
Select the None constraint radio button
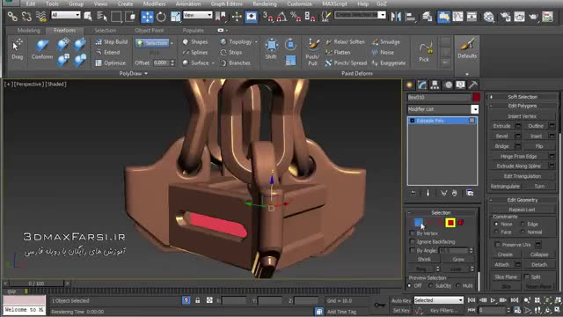496,224
